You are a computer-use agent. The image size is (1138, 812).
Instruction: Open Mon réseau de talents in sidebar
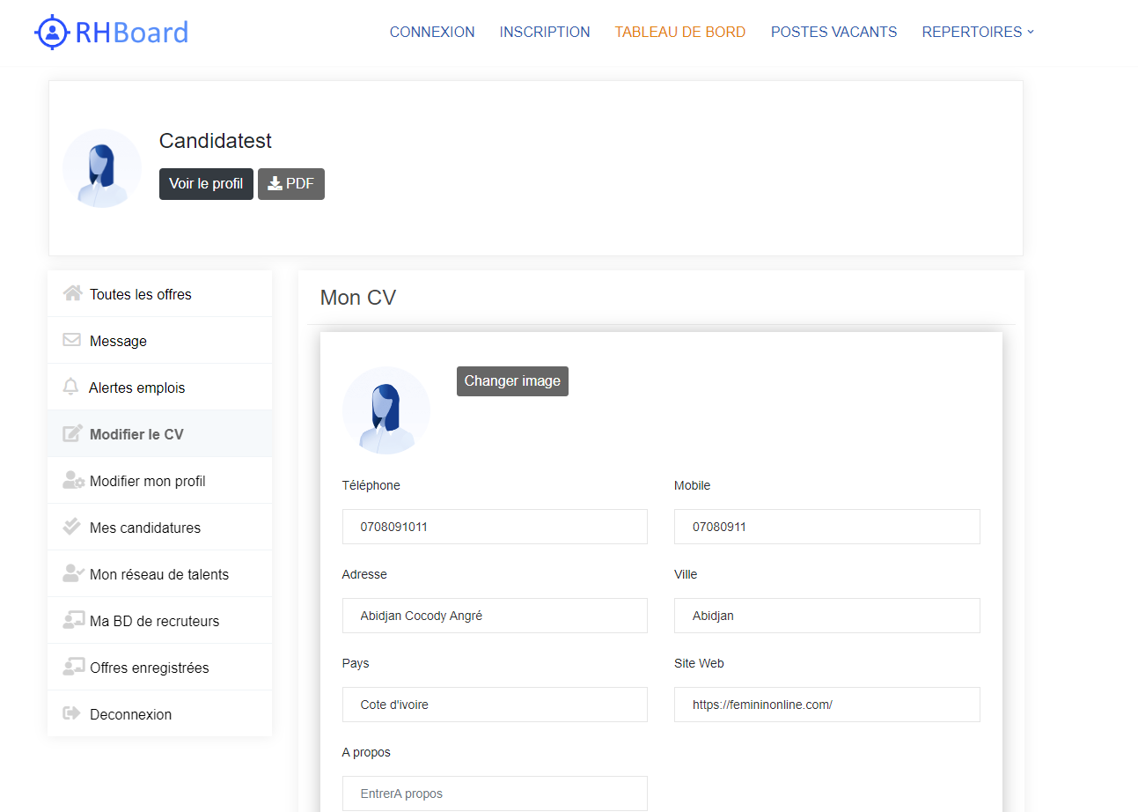[158, 574]
